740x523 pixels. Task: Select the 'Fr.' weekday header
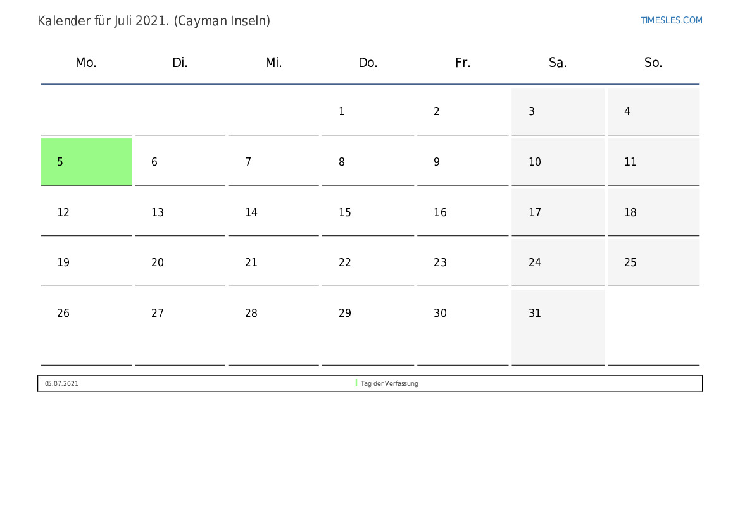coord(463,63)
